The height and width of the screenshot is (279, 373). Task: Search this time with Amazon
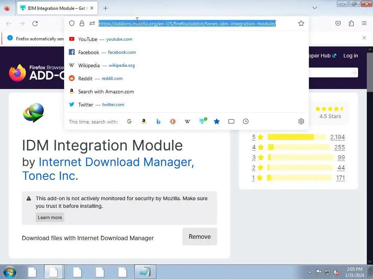pos(144,121)
